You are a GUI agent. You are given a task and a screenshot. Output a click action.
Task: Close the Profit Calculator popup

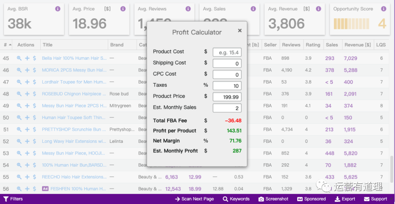(240, 31)
